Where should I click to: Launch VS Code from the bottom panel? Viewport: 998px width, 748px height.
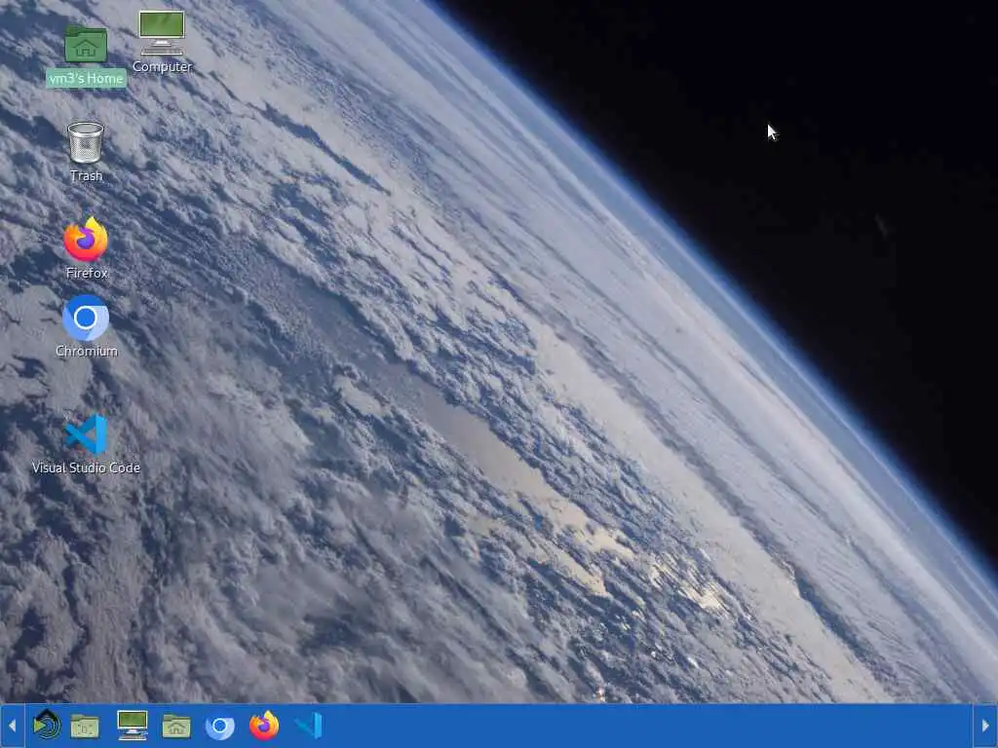[x=309, y=726]
